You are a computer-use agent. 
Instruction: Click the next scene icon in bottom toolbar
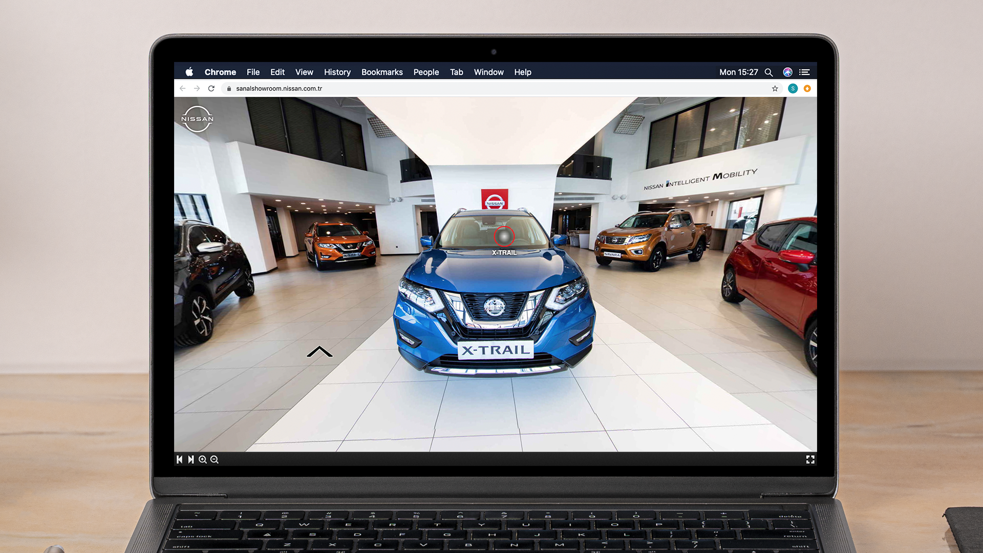pos(191,459)
